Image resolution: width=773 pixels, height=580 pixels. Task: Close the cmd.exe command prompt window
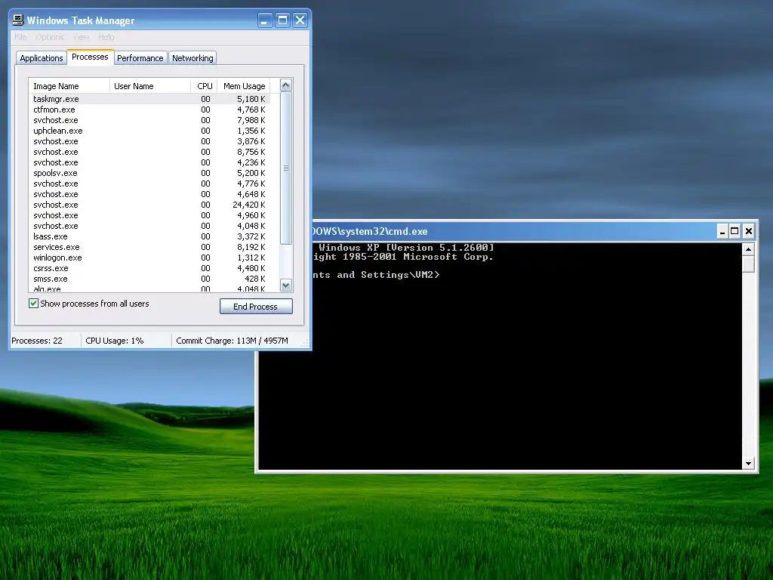[x=748, y=231]
